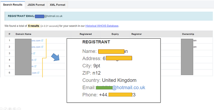Image resolution: width=214 pixels, height=110 pixels.
Task: Switch to the JSON Format tab
Action: point(36,5)
